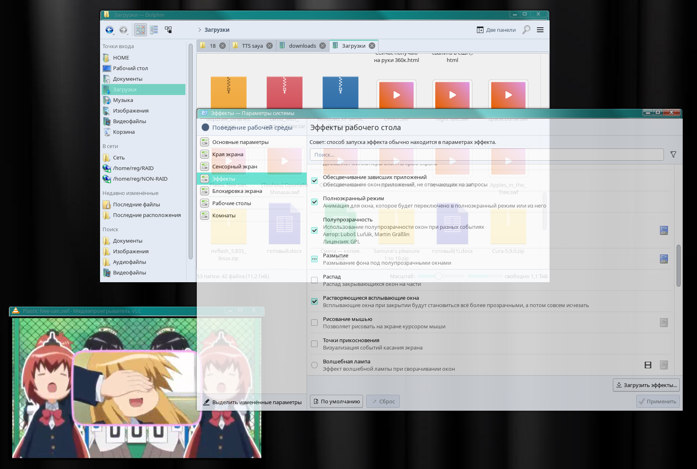Open Корзина trash in places
Screen dimensions: 697x469
click(x=143, y=132)
